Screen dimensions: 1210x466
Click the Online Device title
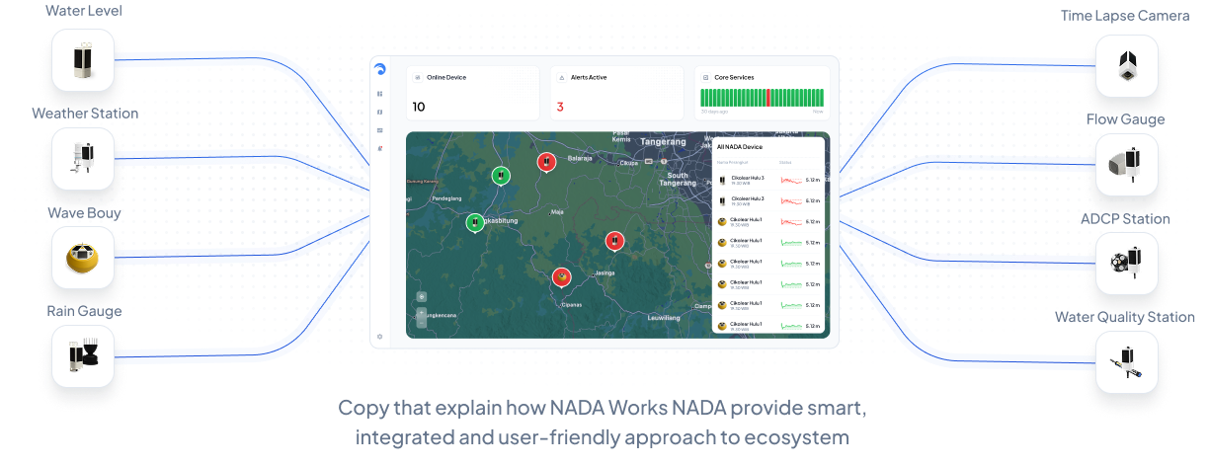point(444,77)
